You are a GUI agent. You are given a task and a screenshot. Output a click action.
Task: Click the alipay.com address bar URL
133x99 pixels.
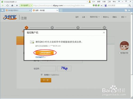click(x=59, y=6)
